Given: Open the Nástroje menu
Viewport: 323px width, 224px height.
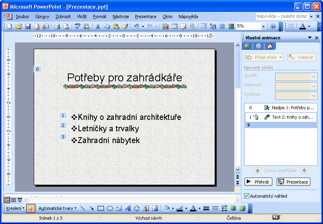Looking at the screenshot, I should pos(121,17).
